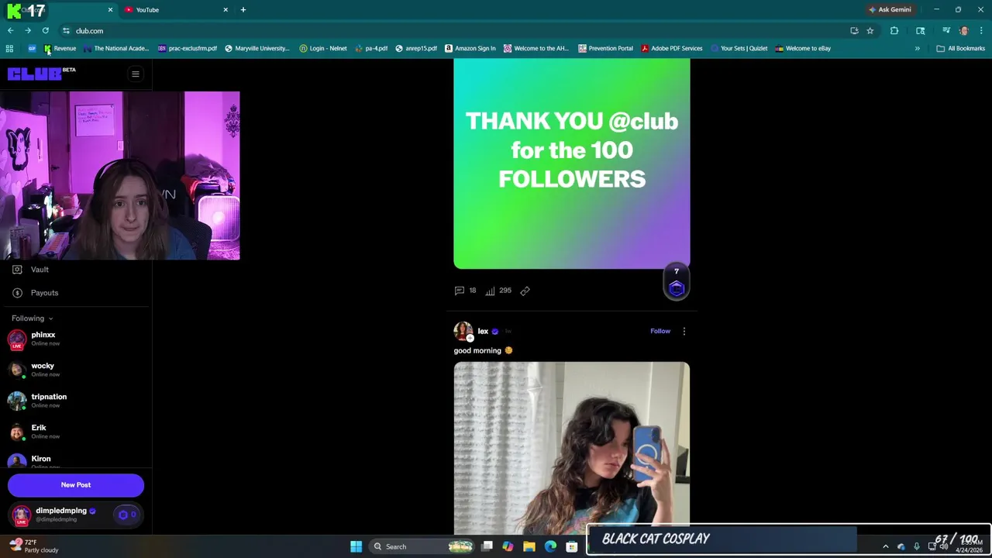The image size is (992, 558).
Task: Open the Windows Start menu
Action: (x=356, y=547)
